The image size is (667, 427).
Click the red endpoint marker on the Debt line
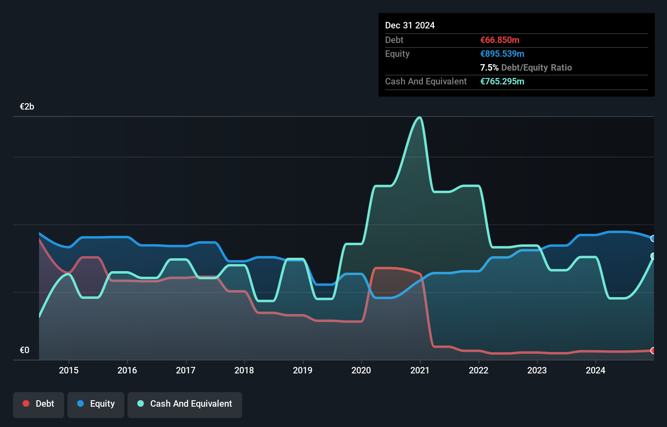tap(653, 350)
